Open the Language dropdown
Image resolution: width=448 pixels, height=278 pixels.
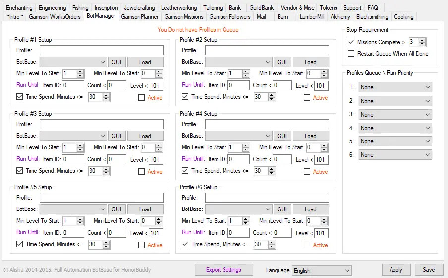click(322, 271)
